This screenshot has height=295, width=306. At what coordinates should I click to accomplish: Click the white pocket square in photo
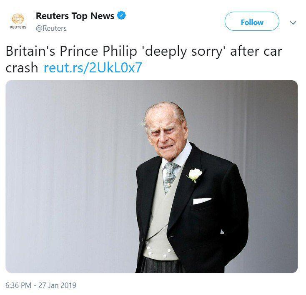202,201
